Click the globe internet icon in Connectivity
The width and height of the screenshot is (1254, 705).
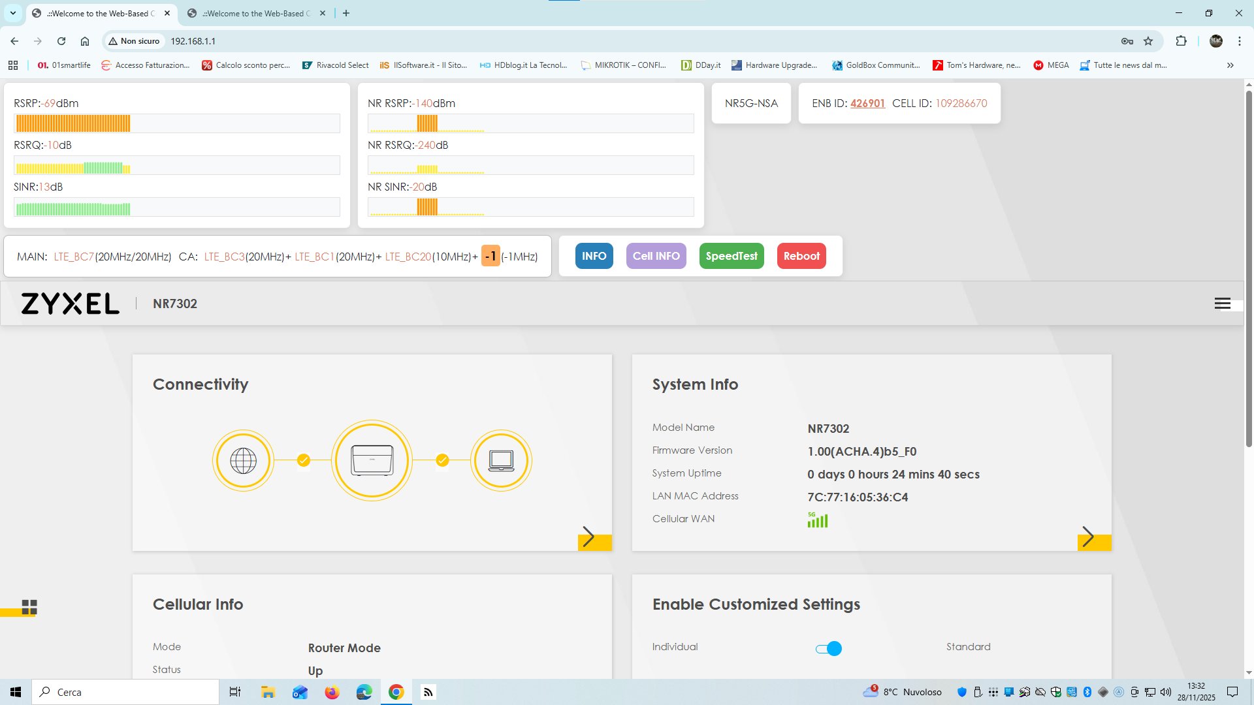(243, 461)
